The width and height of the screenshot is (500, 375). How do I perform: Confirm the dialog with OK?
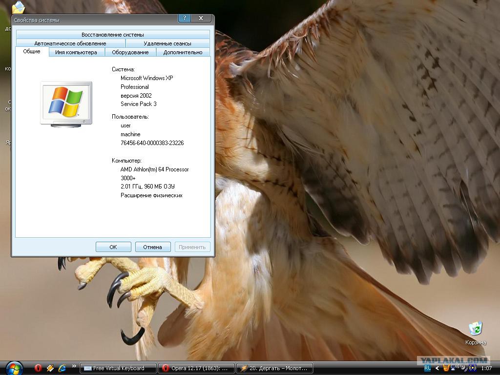coord(113,247)
